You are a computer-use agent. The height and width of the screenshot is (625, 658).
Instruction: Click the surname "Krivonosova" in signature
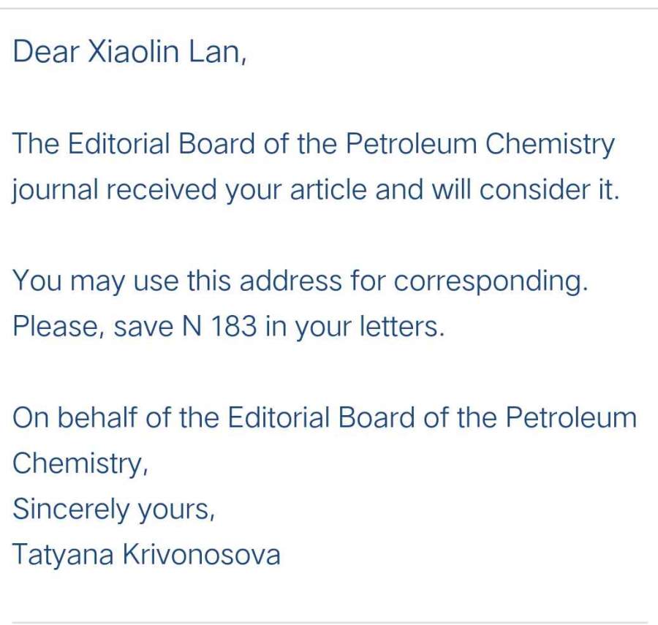tap(201, 555)
